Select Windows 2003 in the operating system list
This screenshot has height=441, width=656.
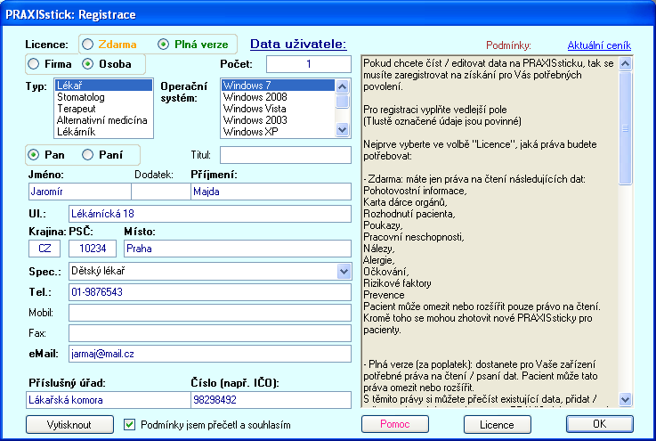pos(279,120)
